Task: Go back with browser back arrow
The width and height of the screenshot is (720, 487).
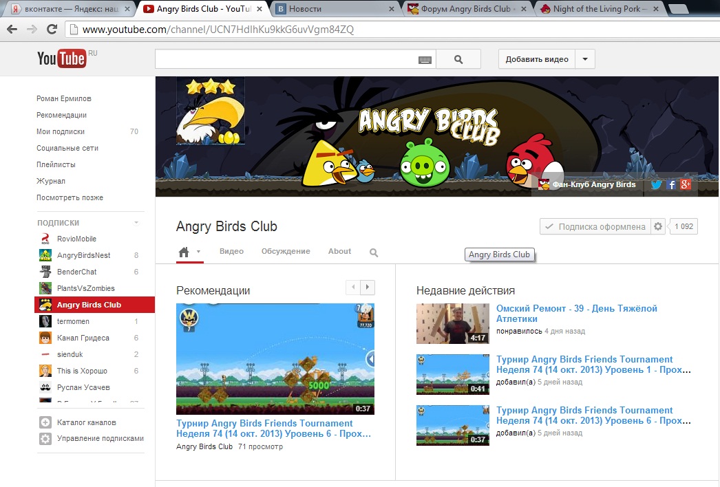Action: pyautogui.click(x=12, y=30)
